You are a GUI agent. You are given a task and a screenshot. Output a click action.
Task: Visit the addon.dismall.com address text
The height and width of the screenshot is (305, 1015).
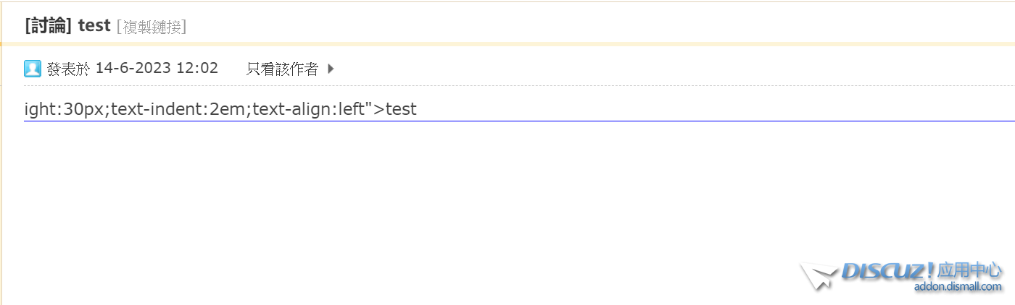pyautogui.click(x=958, y=287)
